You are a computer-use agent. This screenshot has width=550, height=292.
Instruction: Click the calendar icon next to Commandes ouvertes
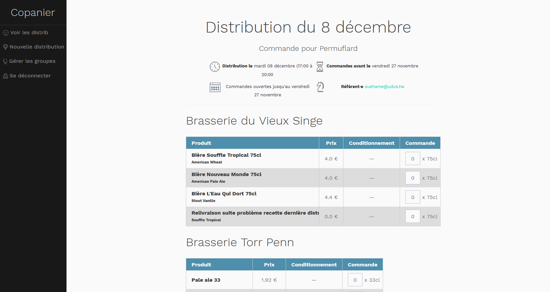(215, 87)
